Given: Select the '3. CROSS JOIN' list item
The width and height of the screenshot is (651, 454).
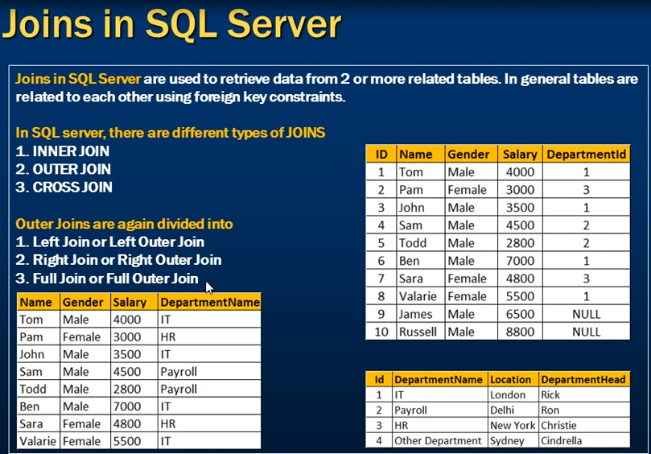Looking at the screenshot, I should [64, 187].
